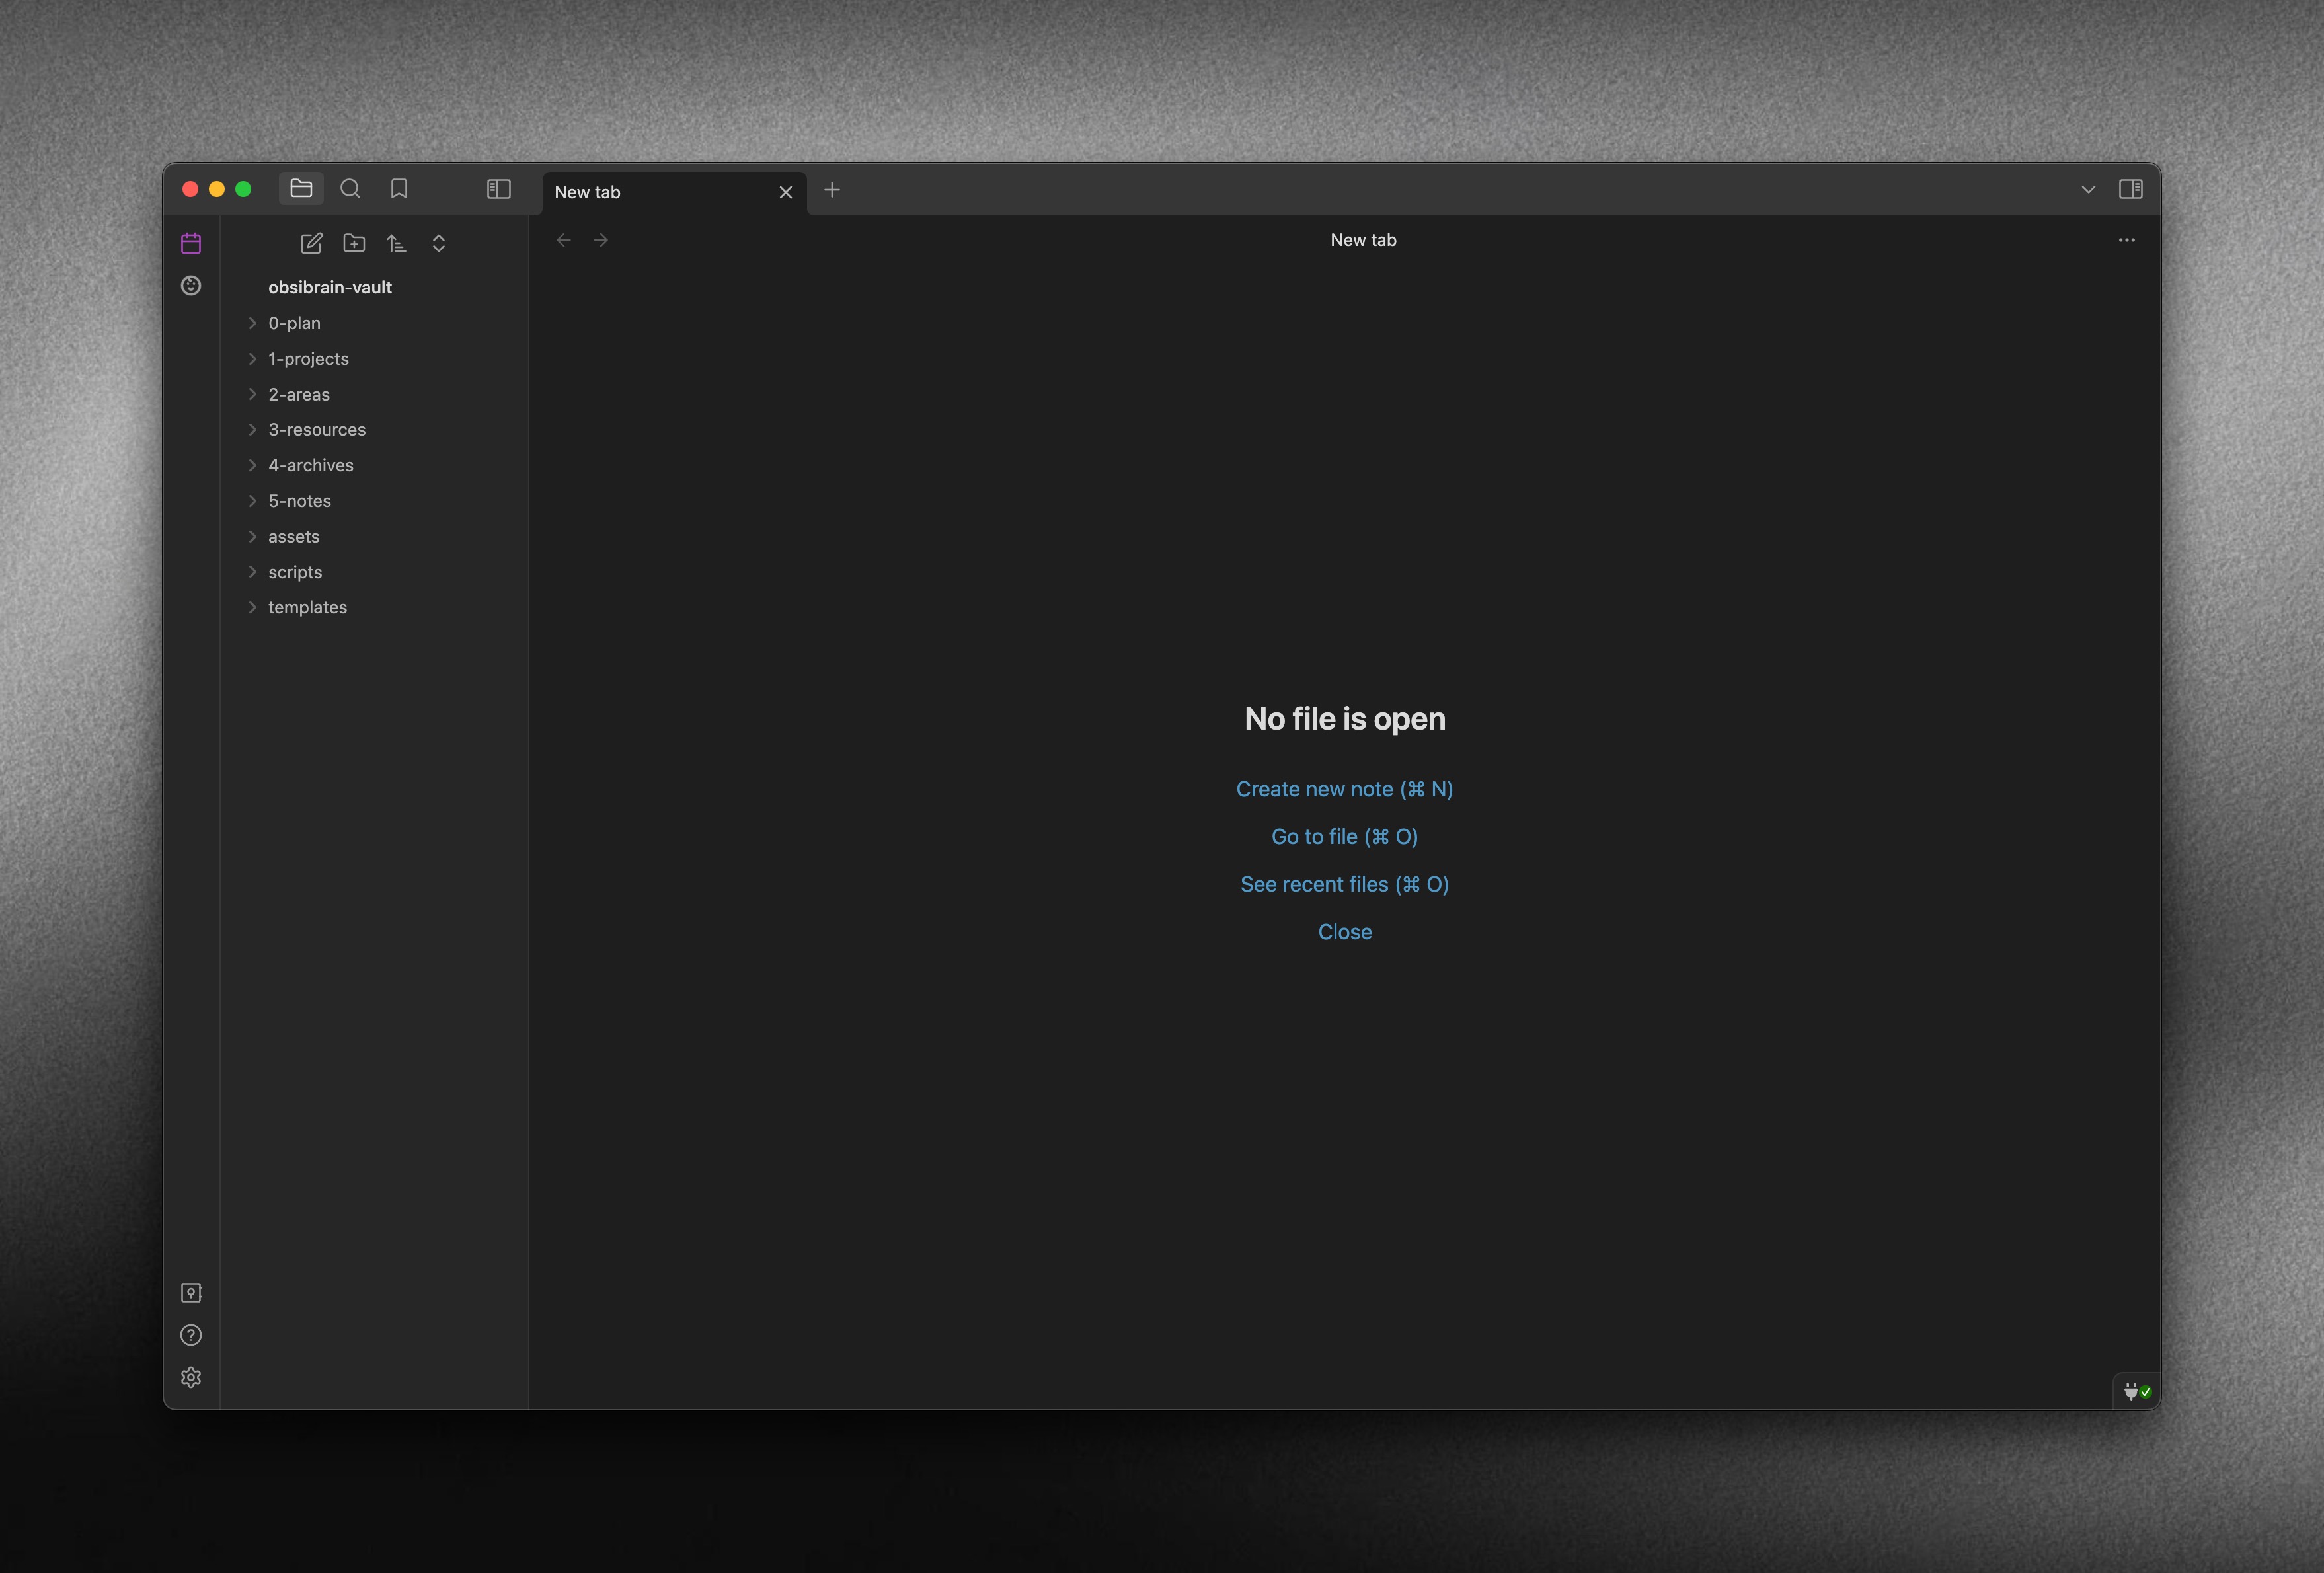Open the help question mark icon
Viewport: 2324px width, 1573px height.
191,1335
